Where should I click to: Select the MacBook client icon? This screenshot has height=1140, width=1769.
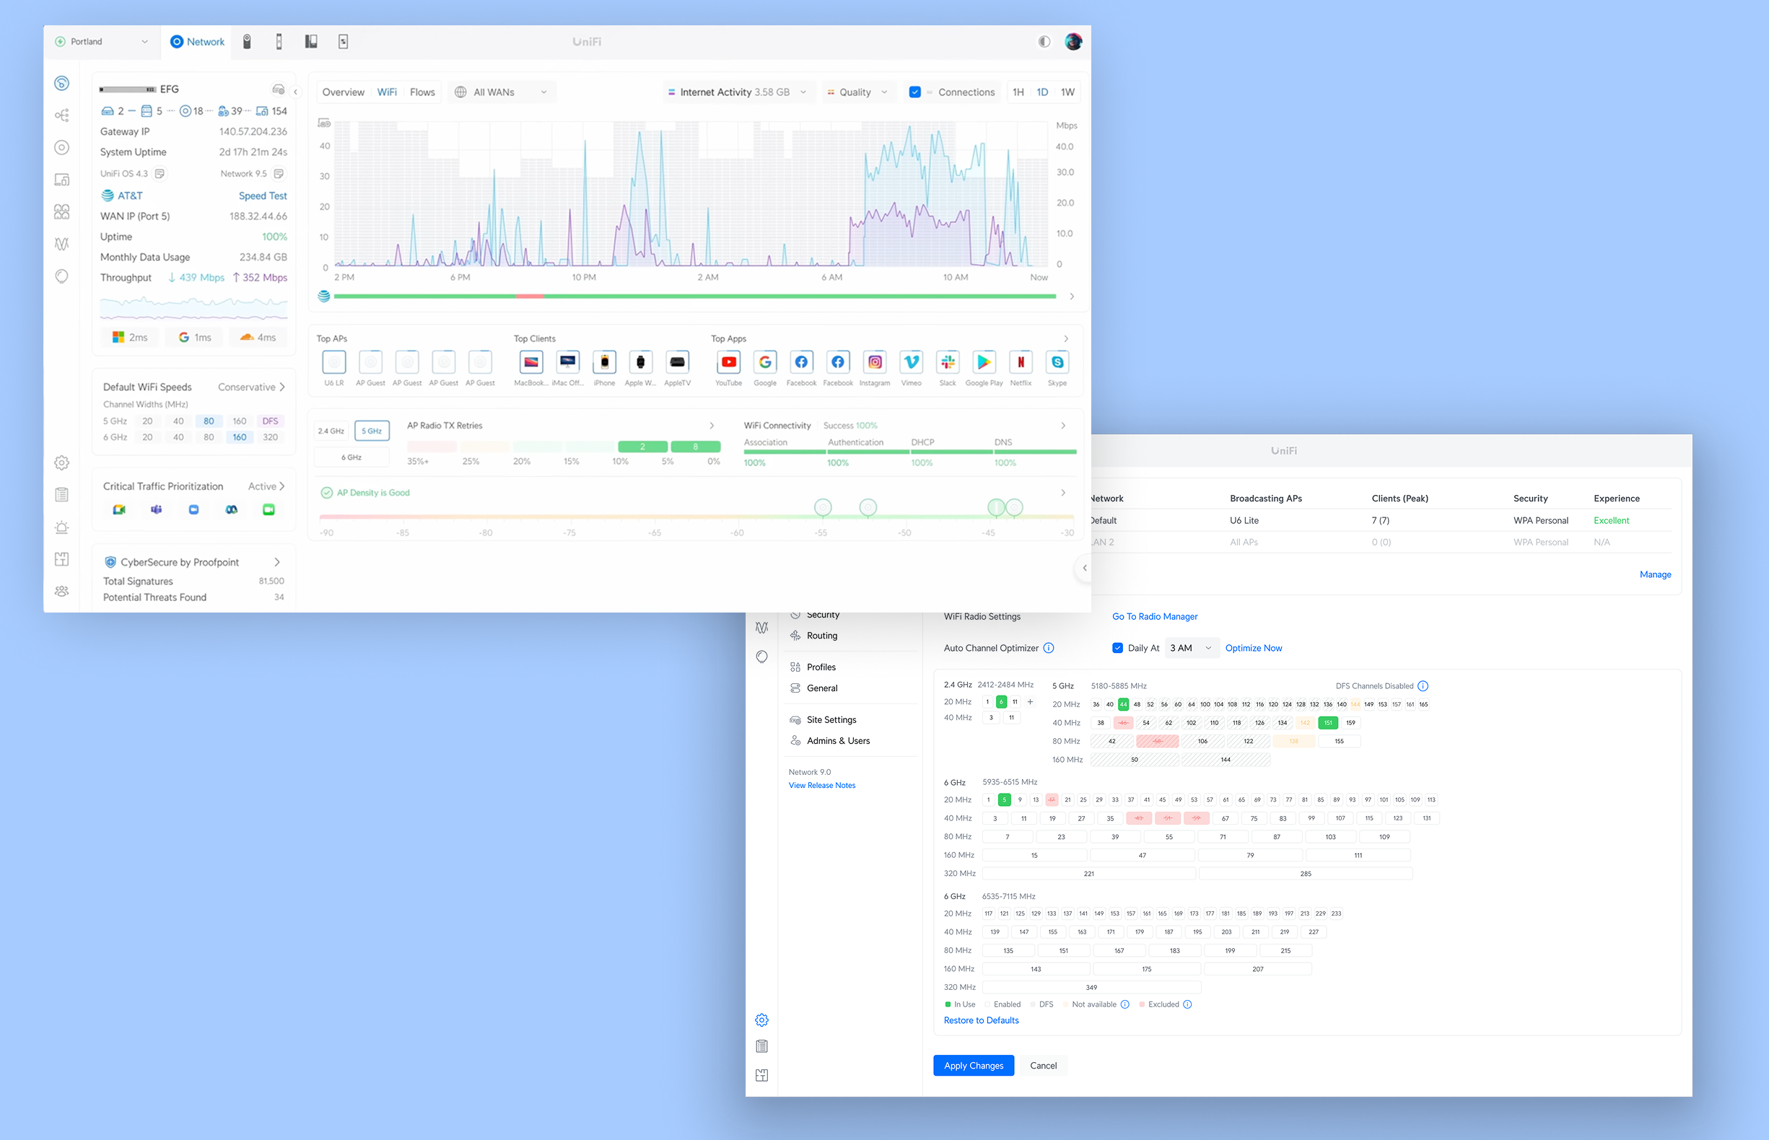[x=531, y=362]
